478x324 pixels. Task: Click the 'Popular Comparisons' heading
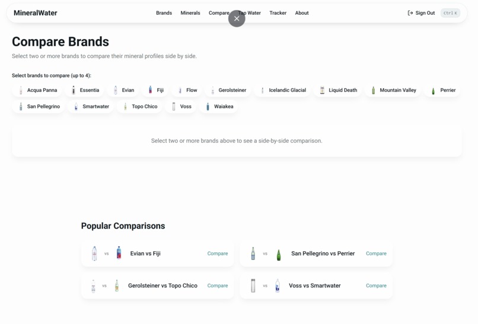tap(123, 226)
